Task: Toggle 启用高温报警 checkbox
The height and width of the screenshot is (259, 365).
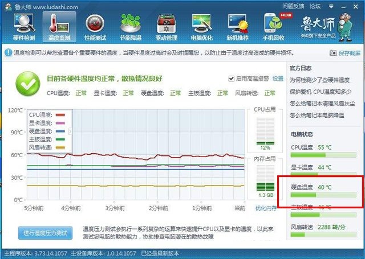Action: coord(231,79)
